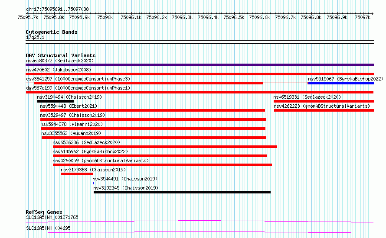386x238 pixels.
Task: Click the red nsv3529497 variant bar
Action: 154,119
